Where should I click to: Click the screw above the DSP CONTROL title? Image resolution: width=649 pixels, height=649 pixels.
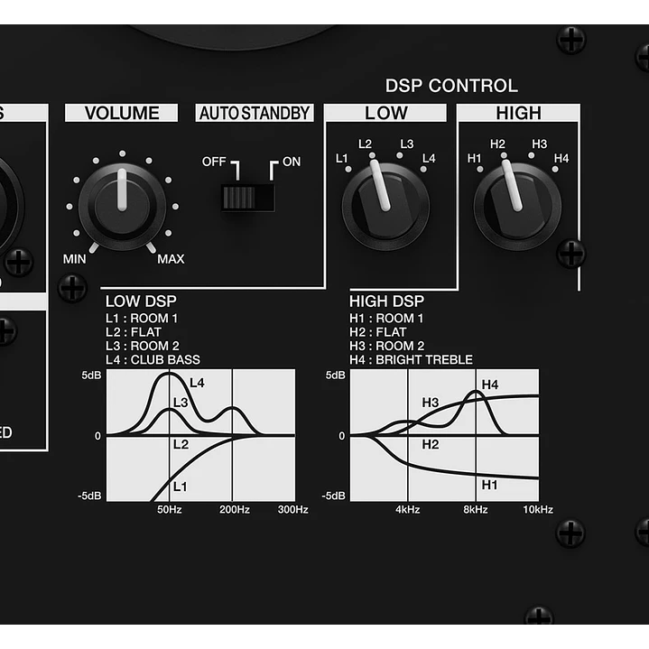click(571, 40)
